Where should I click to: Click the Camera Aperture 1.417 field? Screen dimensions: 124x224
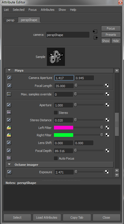64,78
